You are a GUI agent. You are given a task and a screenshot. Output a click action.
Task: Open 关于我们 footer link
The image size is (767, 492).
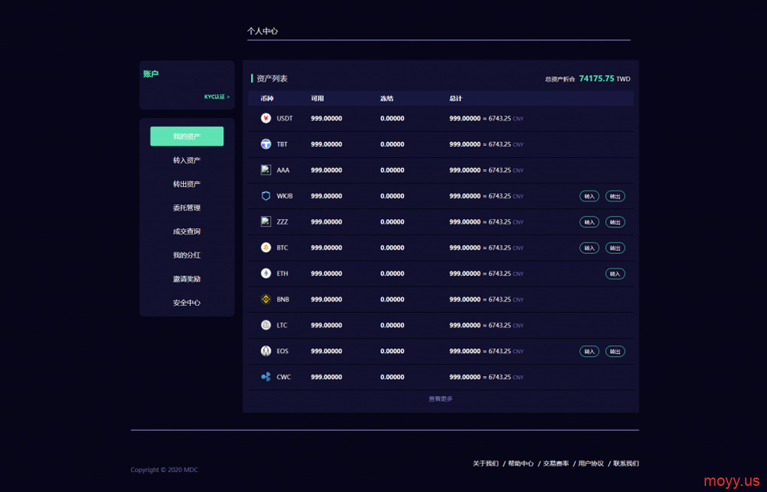[485, 463]
